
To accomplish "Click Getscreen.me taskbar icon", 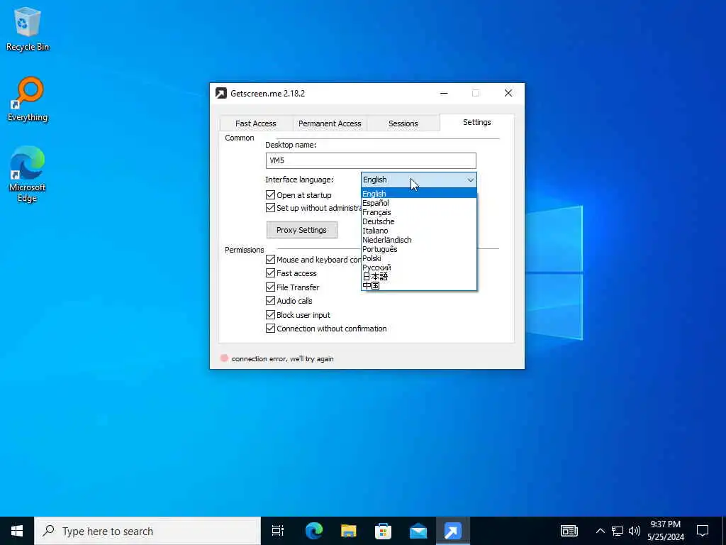I will pyautogui.click(x=452, y=531).
